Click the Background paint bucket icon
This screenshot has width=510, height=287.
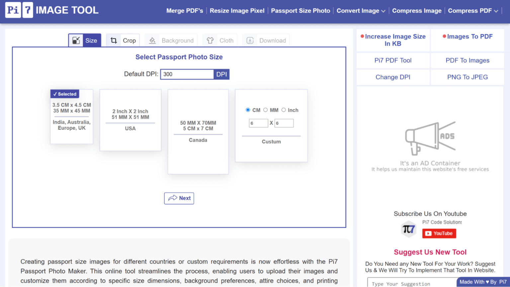(x=152, y=40)
